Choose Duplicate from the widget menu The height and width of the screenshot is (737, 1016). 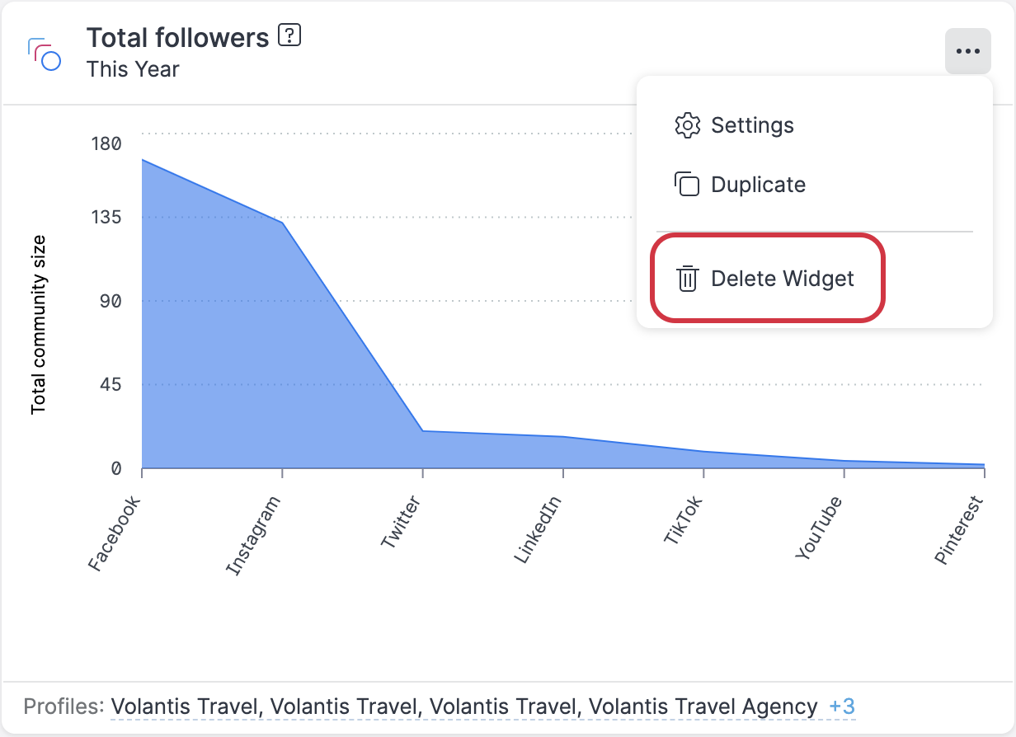757,185
